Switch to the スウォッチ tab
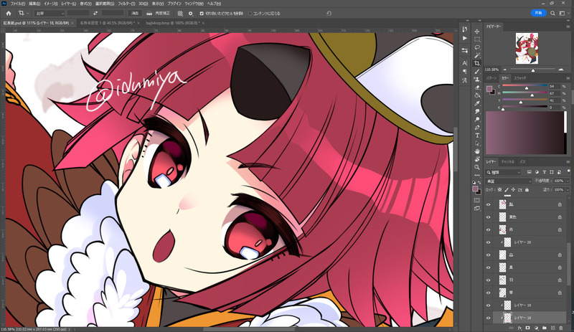574x332 pixels. (x=519, y=78)
